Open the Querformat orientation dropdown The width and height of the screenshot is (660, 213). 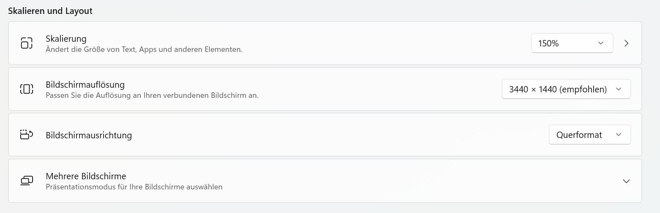[590, 135]
